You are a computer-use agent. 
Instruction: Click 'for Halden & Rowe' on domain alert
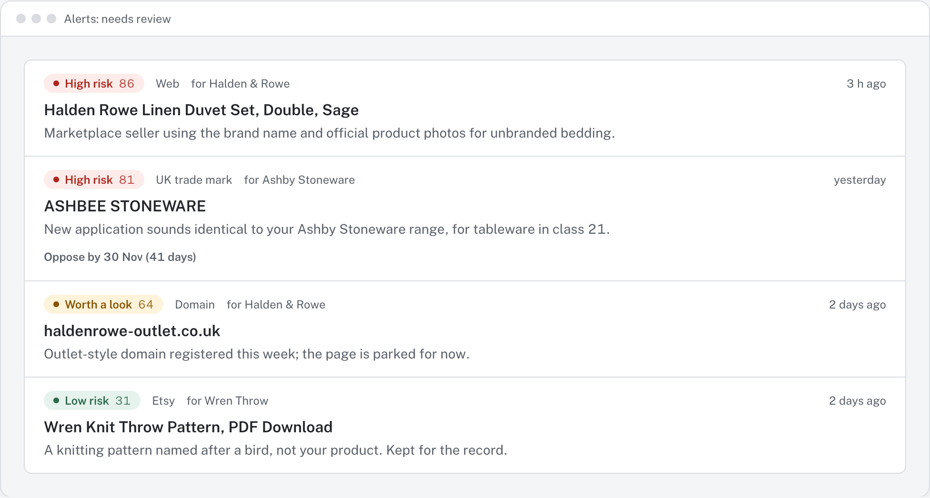[276, 305]
